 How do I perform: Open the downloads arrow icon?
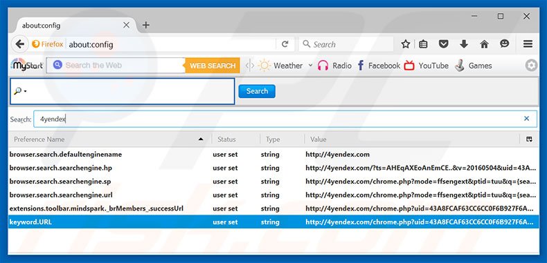click(464, 44)
